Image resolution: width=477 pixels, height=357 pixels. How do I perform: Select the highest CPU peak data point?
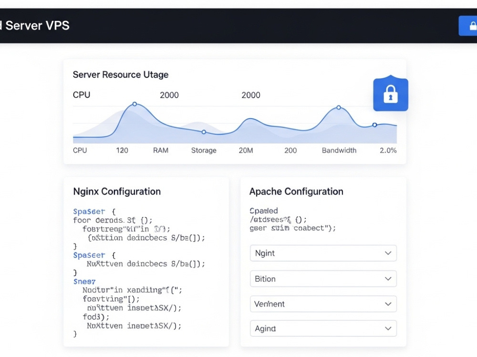coord(135,104)
